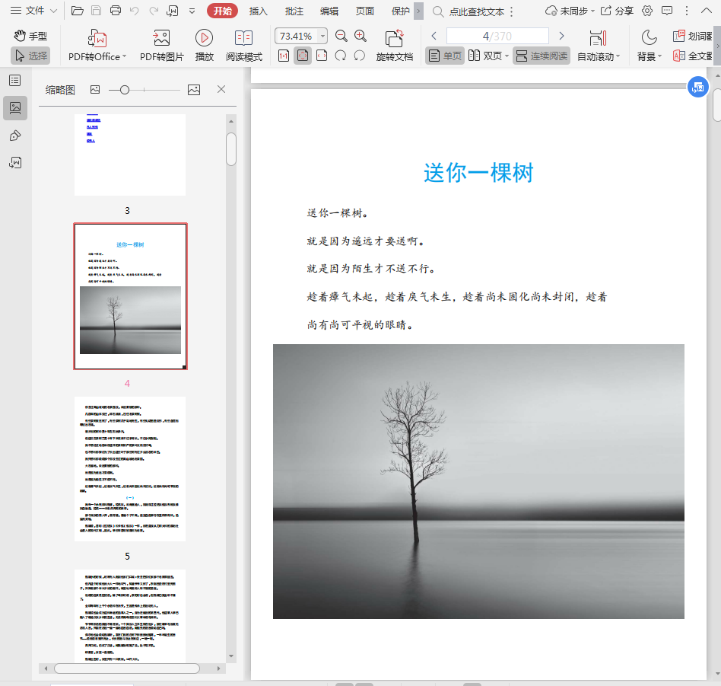Switch to the 插入 tab
Image resolution: width=721 pixels, height=686 pixels.
tap(259, 11)
